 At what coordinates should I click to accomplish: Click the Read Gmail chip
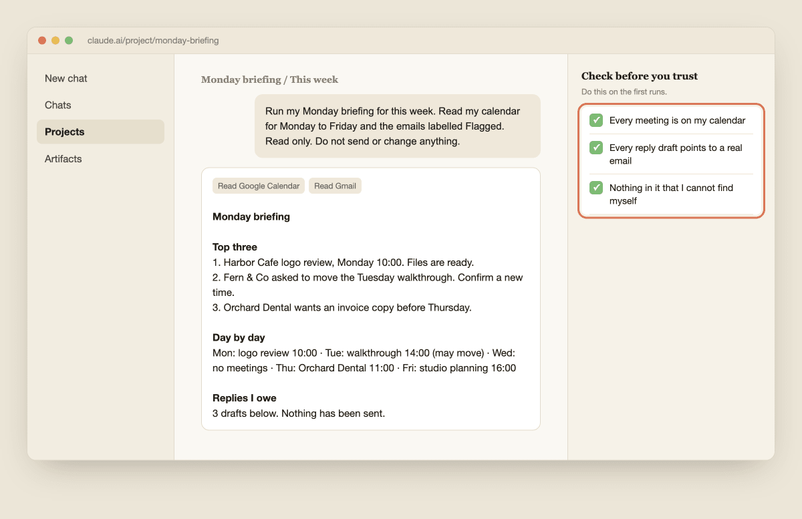pos(335,186)
